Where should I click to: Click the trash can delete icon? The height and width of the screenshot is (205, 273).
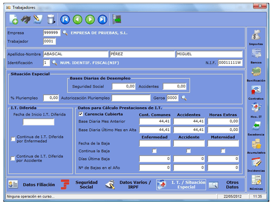click(51, 19)
